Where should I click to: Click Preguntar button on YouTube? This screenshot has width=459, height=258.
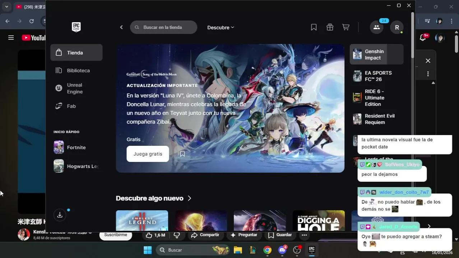(244, 235)
